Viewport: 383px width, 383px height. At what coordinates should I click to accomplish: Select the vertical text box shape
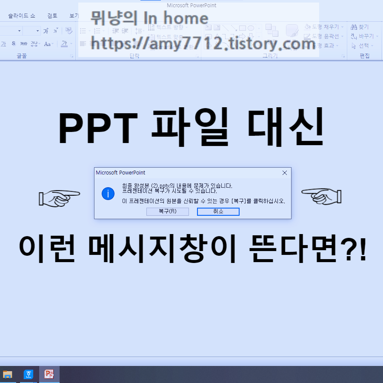(217, 28)
